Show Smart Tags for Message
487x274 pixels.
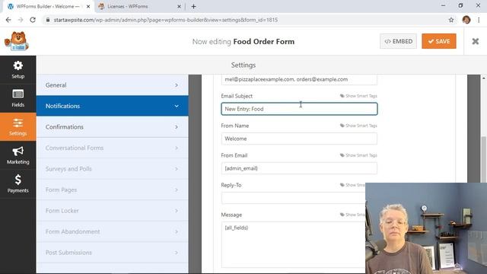point(352,215)
